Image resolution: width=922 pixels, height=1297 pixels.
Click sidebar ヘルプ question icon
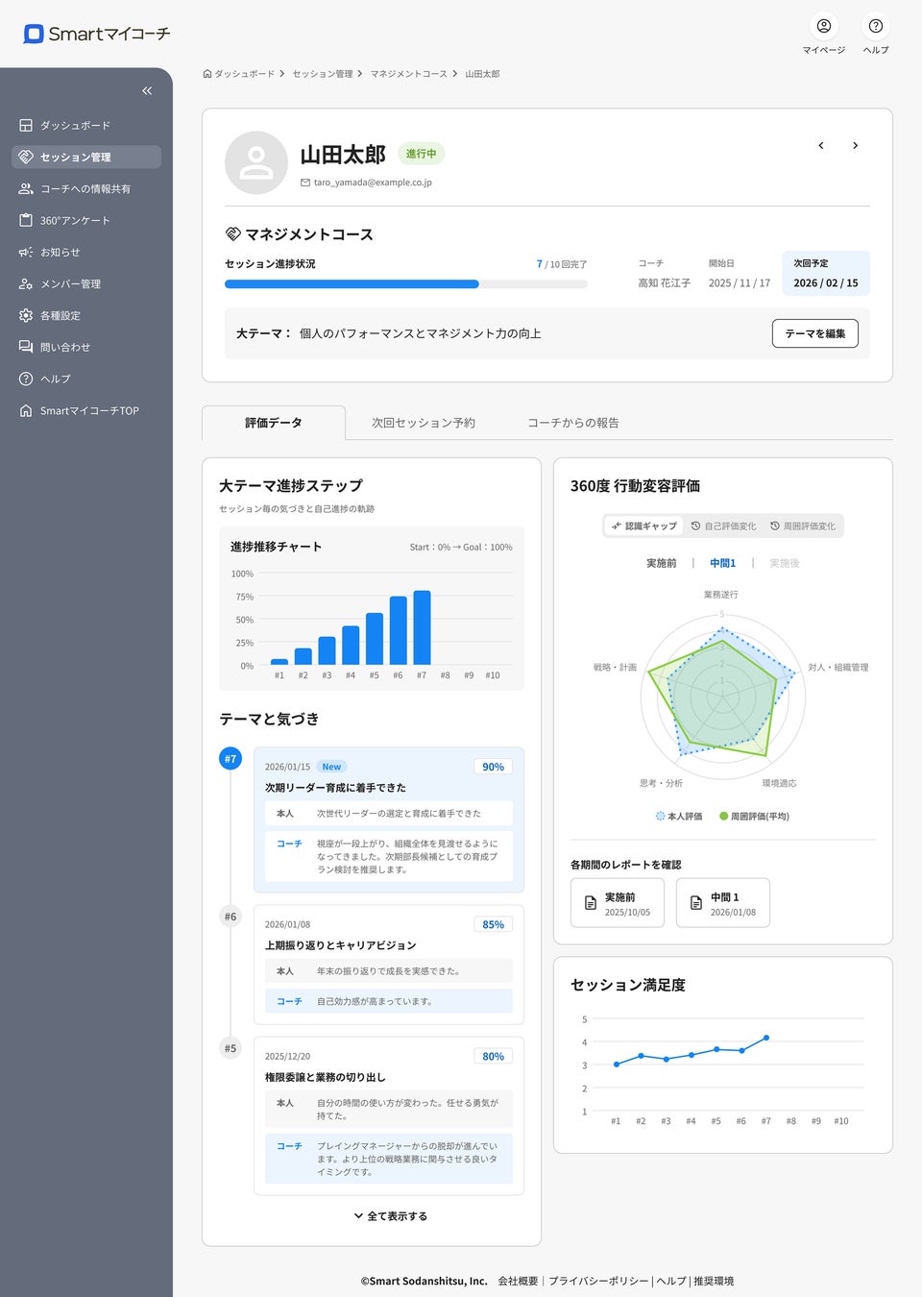click(26, 379)
